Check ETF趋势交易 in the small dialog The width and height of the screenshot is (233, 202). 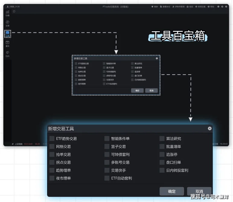click(x=76, y=63)
